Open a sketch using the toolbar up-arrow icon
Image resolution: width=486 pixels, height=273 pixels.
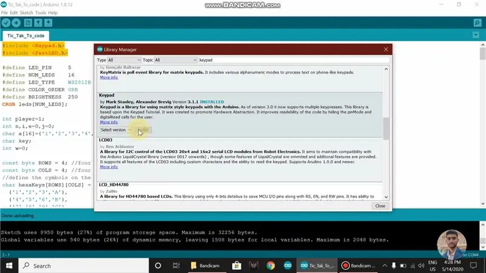(x=38, y=22)
